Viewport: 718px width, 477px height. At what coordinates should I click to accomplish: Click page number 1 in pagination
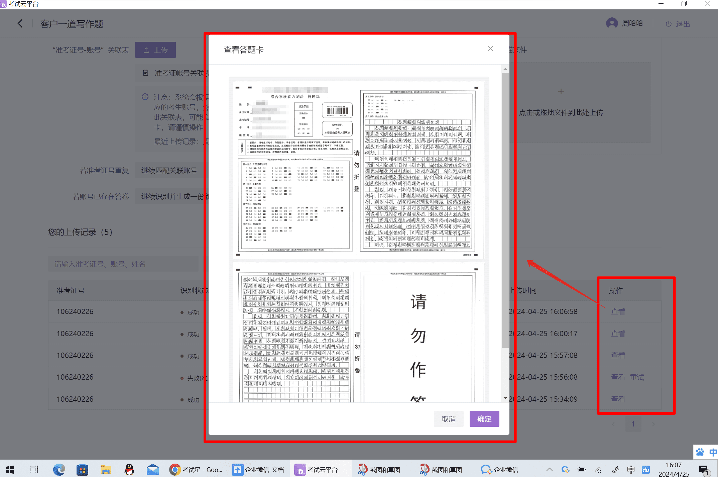point(633,424)
